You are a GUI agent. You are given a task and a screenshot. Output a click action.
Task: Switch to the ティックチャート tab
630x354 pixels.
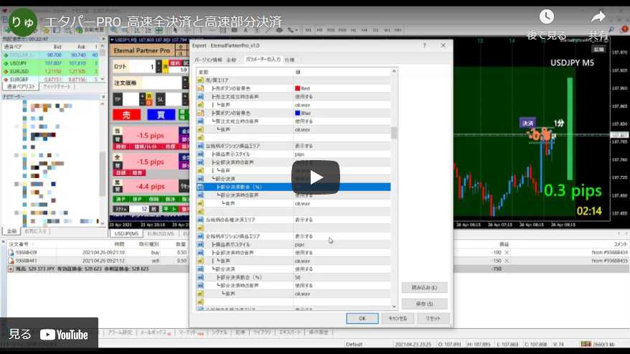(x=57, y=86)
